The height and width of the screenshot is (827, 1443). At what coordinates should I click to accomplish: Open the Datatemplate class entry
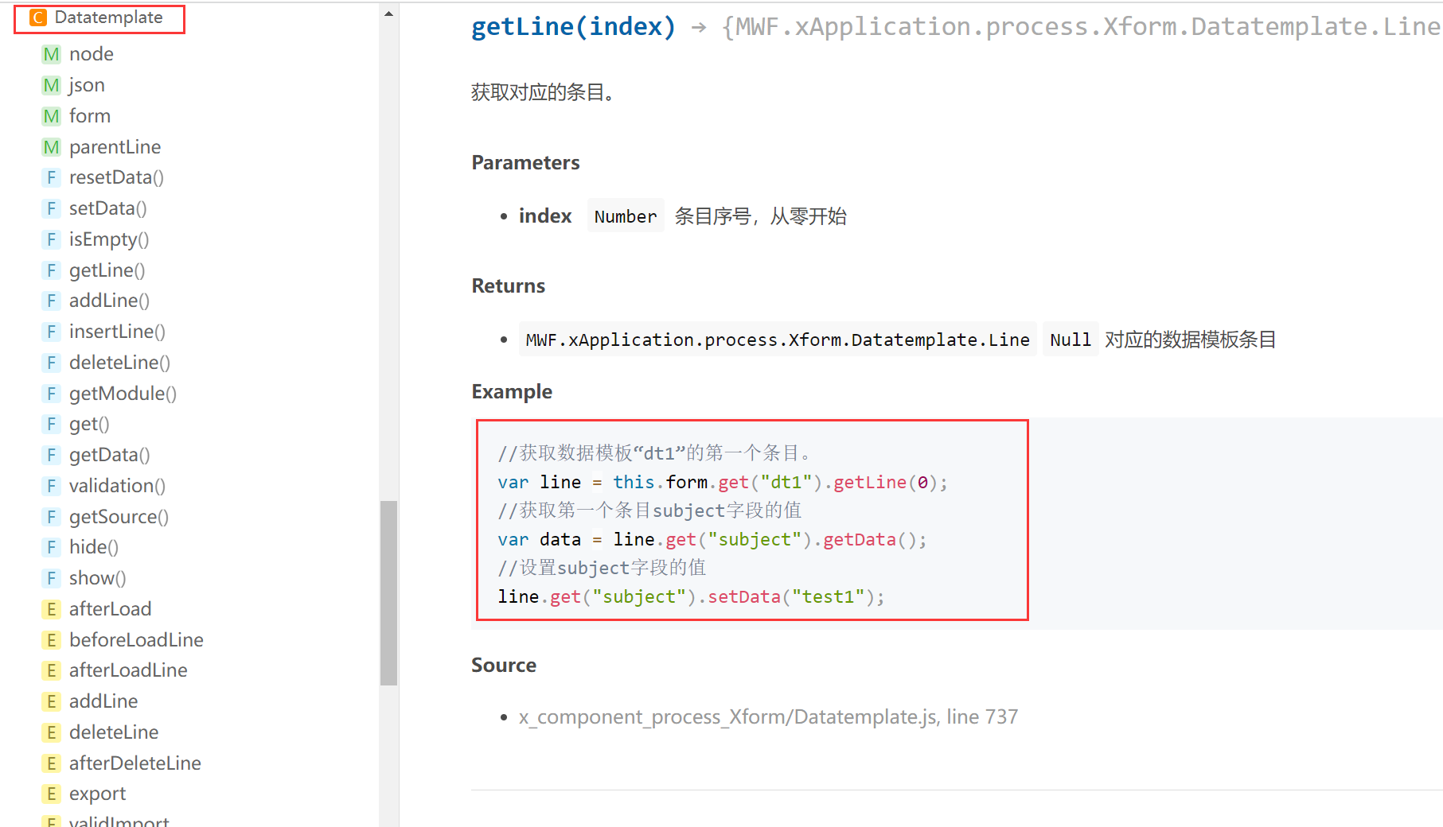point(108,17)
